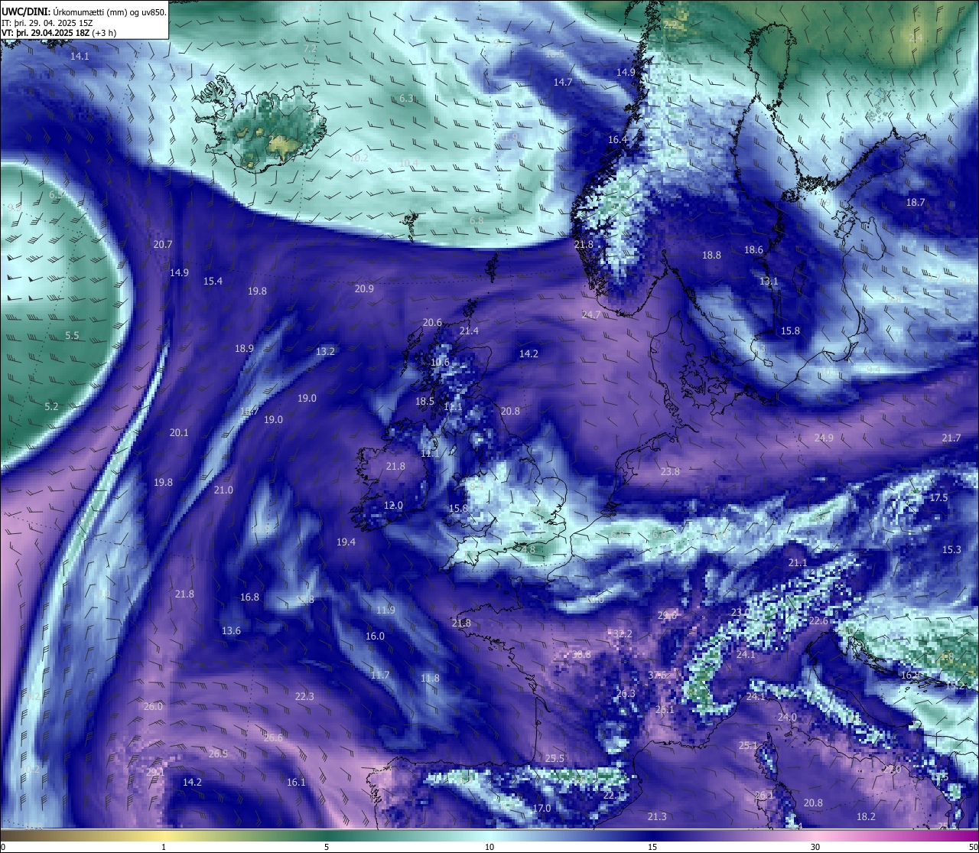
Task: Click the 'VT: þri. 29.04.2025 18Z (+3 h)' line
Action: 59,33
